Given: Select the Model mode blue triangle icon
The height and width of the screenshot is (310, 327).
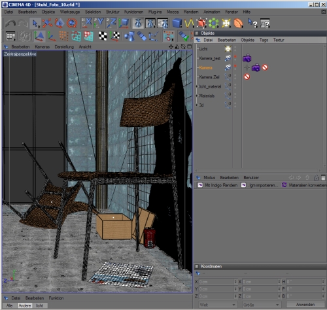Looking at the screenshot, I should 39,36.
